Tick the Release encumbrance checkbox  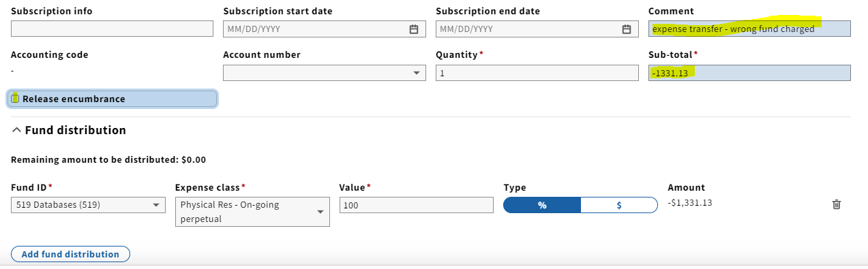[x=15, y=99]
